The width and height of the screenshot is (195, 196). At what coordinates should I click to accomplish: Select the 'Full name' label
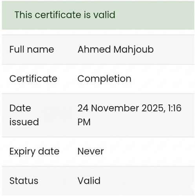coord(32,49)
